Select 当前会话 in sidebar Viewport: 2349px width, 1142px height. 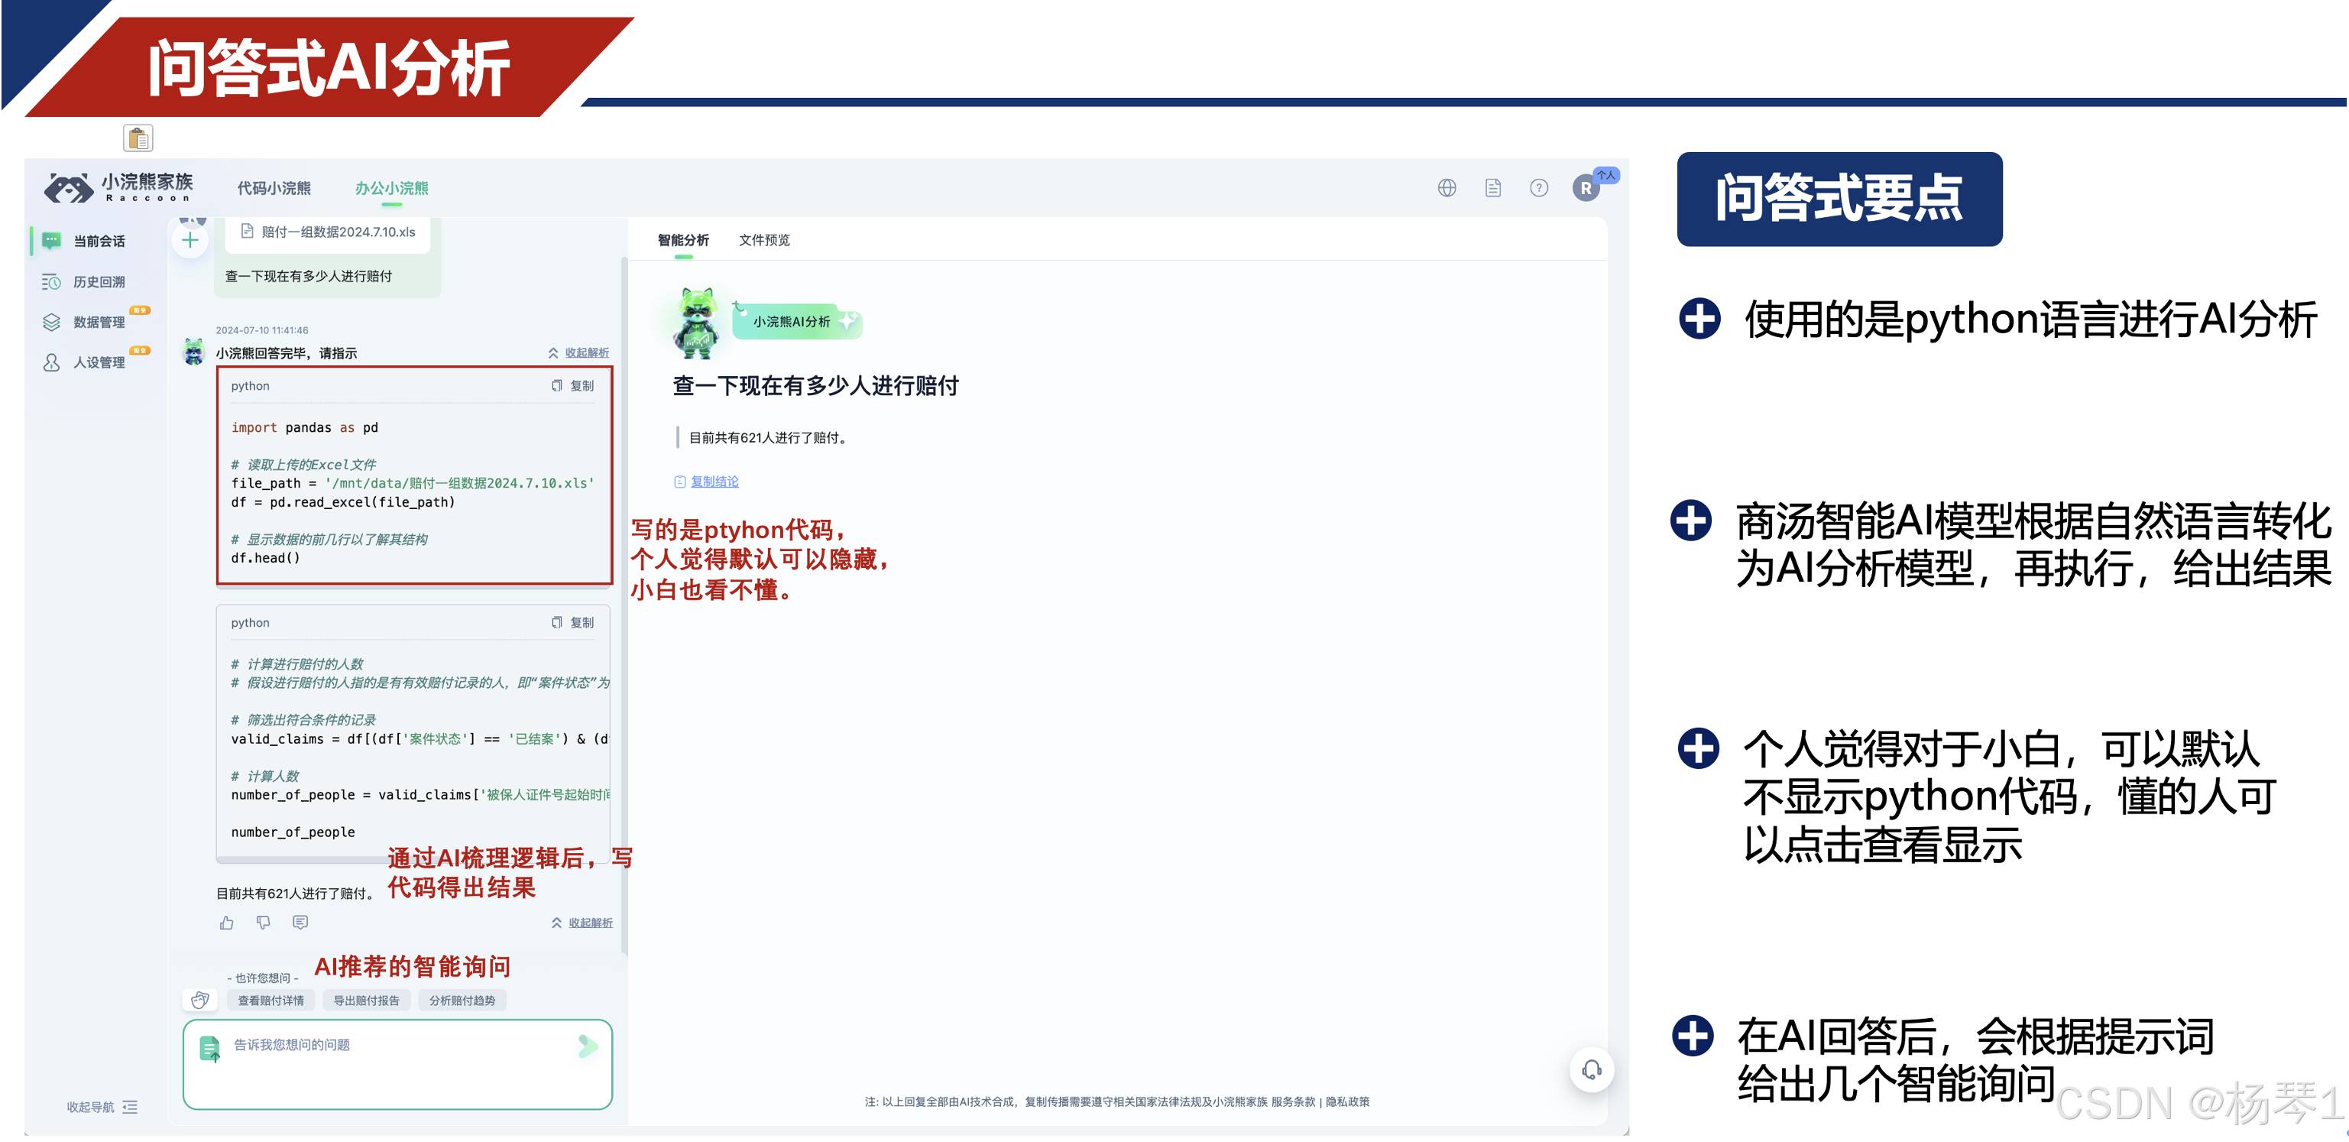click(x=84, y=242)
